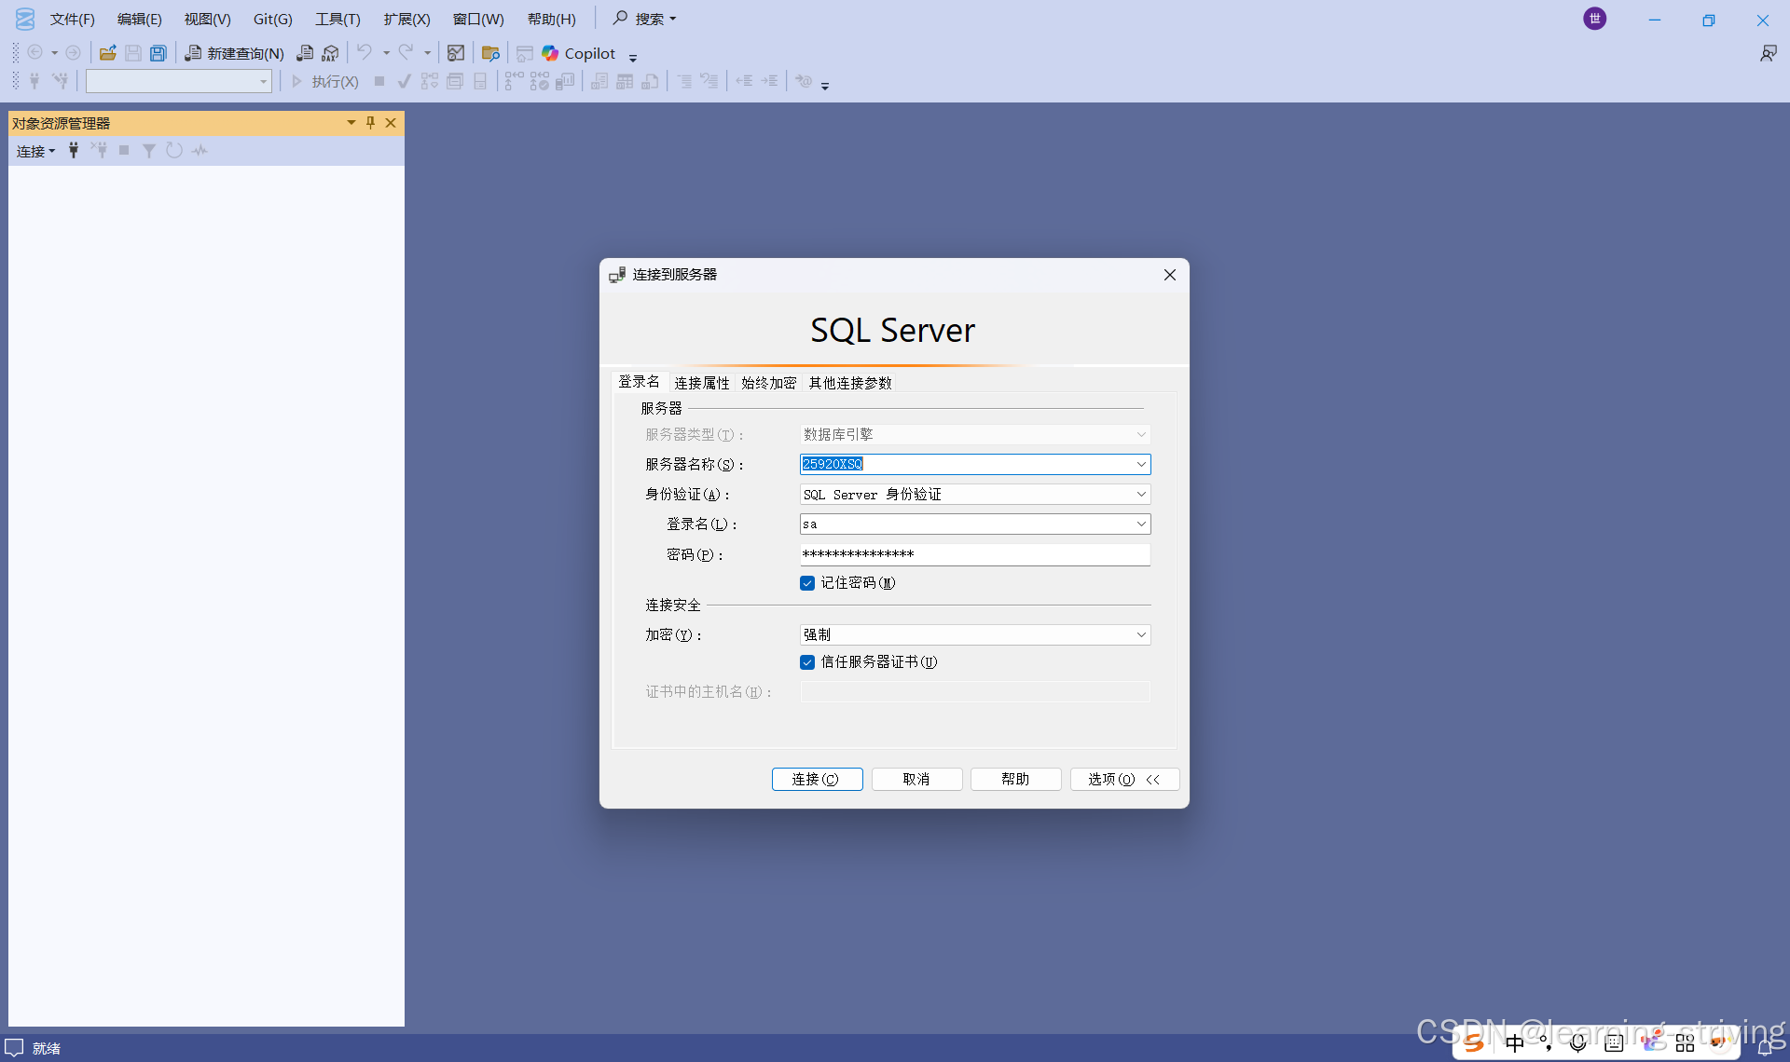Open the Git(G) menu
The height and width of the screenshot is (1062, 1790).
pyautogui.click(x=272, y=19)
